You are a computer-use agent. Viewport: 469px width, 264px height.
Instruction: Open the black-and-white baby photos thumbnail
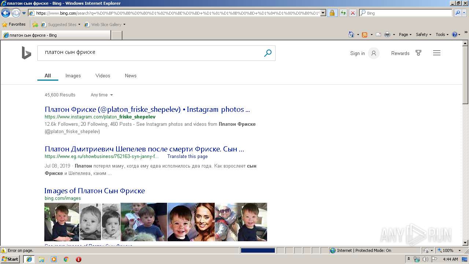(x=100, y=222)
